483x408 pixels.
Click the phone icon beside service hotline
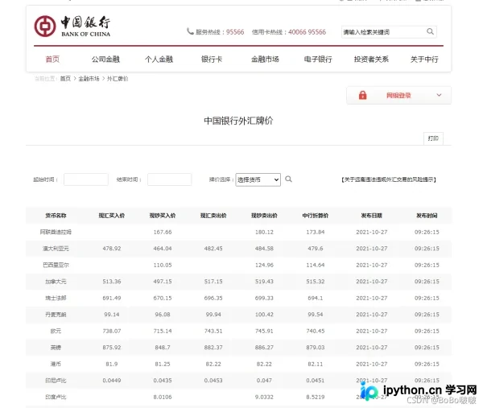(190, 31)
